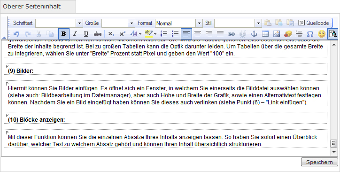The height and width of the screenshot is (172, 340).
Task: Save content with the Speichern button
Action: click(319, 162)
